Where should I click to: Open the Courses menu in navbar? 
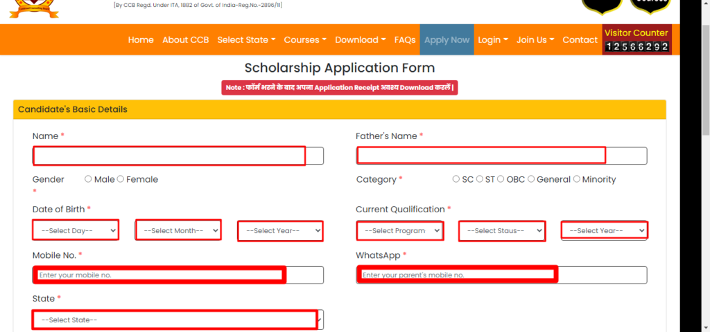pos(305,39)
